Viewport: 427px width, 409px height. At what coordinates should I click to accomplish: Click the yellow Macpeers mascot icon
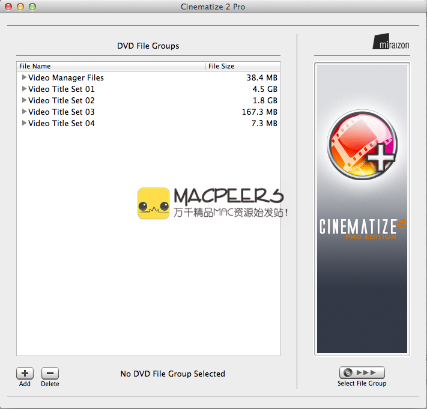coord(153,204)
